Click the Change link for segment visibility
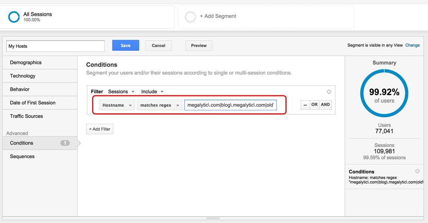Screen dimensions: 428x223 pos(412,45)
